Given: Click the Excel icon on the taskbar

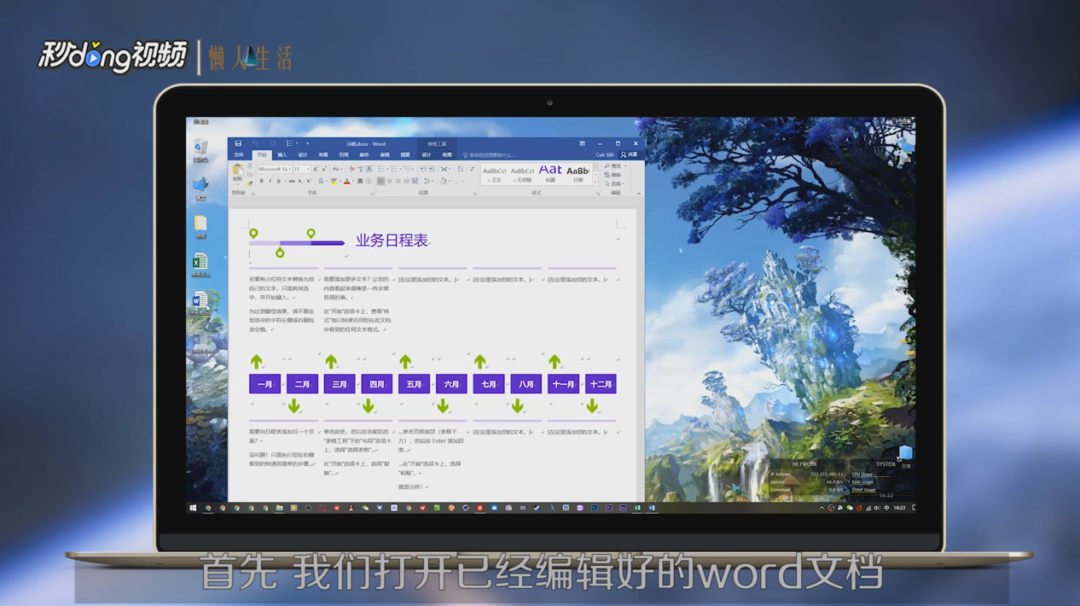Looking at the screenshot, I should coord(636,508).
